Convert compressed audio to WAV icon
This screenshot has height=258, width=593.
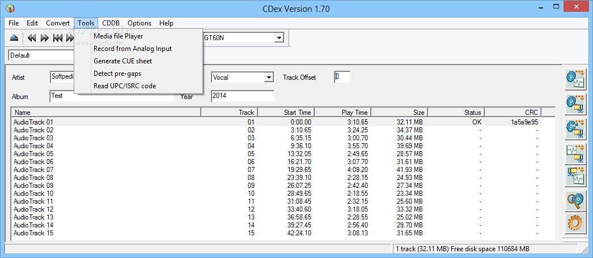coord(574,176)
